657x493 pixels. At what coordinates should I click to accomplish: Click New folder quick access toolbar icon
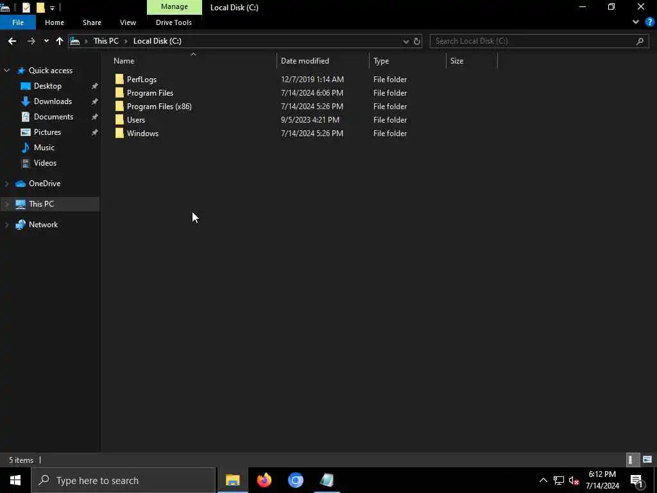click(40, 7)
